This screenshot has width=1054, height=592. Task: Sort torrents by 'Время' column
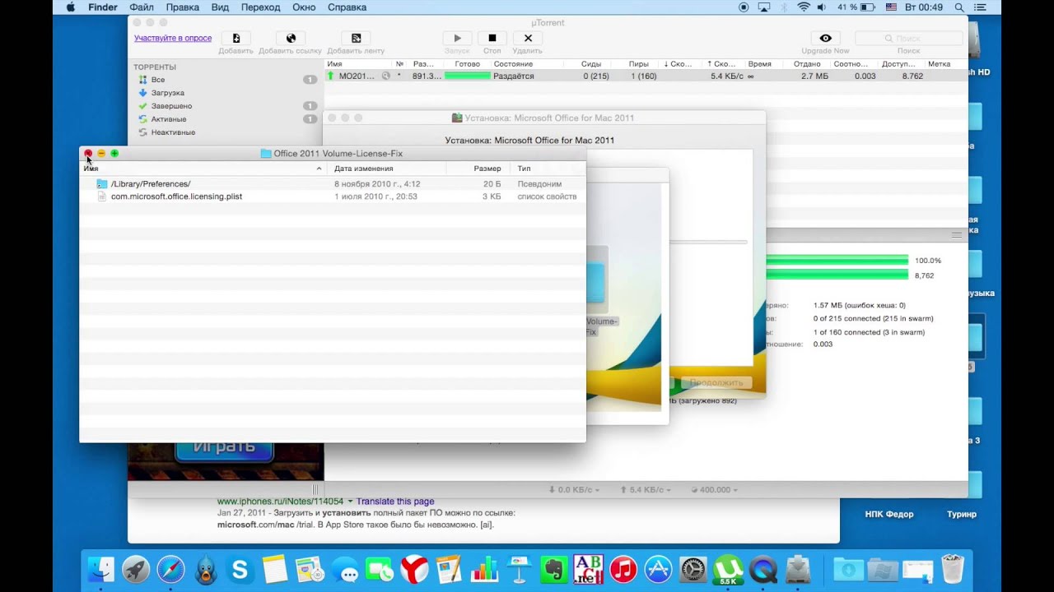pyautogui.click(x=760, y=64)
